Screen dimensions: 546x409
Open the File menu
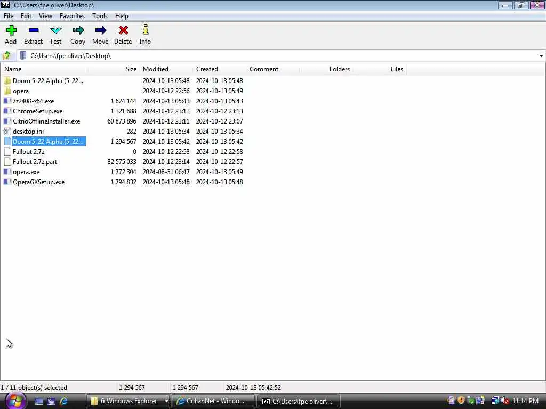coord(9,16)
